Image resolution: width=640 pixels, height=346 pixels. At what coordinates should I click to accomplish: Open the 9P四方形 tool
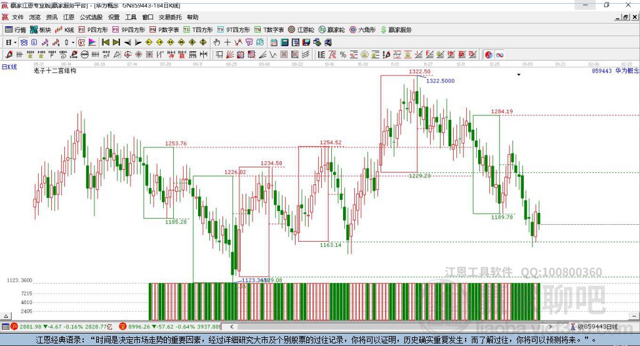(x=129, y=30)
